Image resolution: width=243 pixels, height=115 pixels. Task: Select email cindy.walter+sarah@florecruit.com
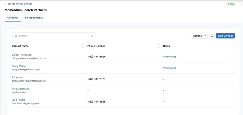(x=30, y=59)
